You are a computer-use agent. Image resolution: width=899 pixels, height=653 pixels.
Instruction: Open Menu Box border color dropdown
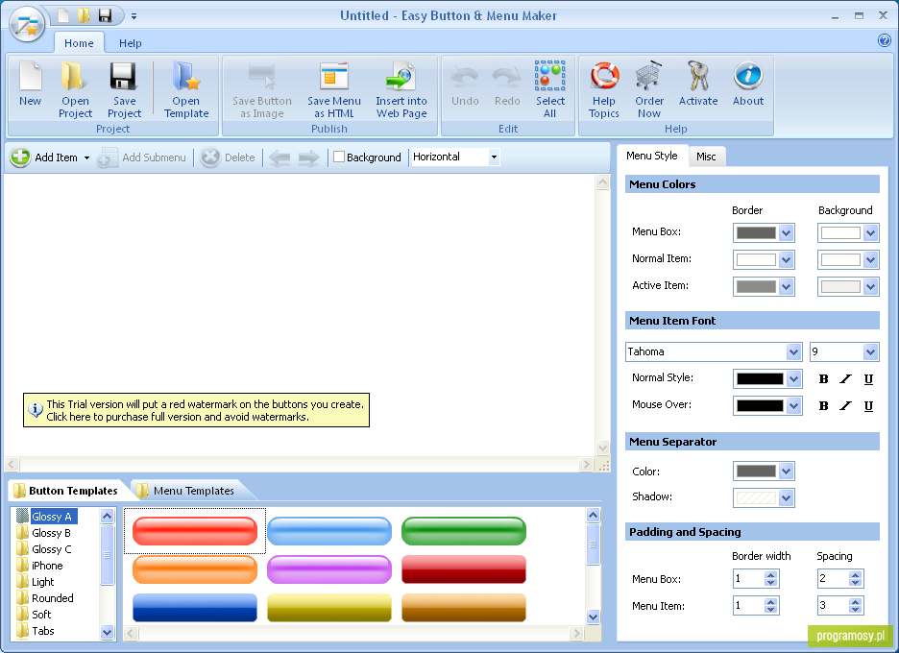point(786,232)
